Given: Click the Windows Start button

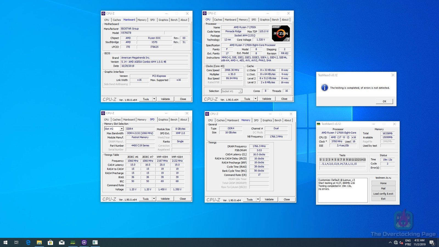Looking at the screenshot, I should (x=5, y=242).
